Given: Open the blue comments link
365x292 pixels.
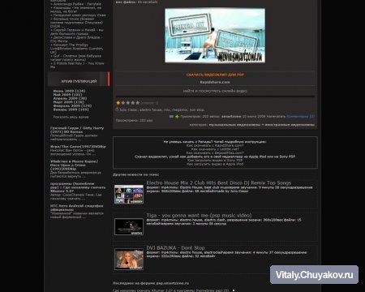Looking at the screenshot, I should pyautogui.click(x=300, y=116).
